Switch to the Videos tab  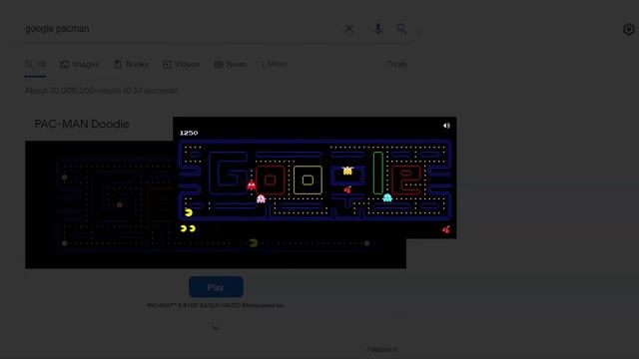click(182, 64)
